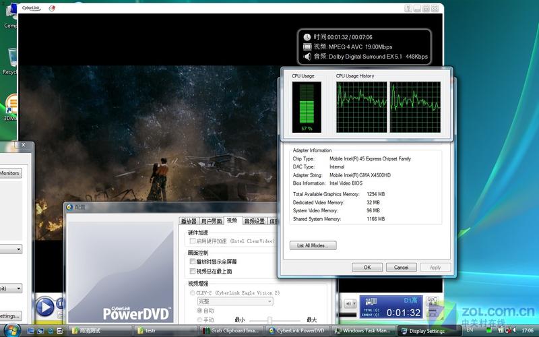This screenshot has width=539, height=337.
Task: Open the 3DMark desktop shortcut
Action: [x=10, y=109]
